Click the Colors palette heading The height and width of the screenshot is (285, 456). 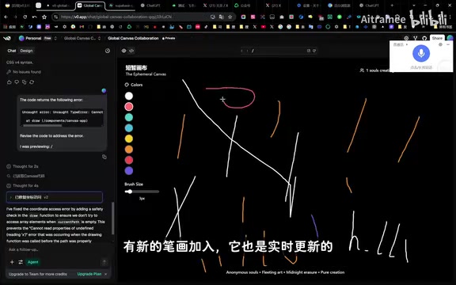click(134, 85)
